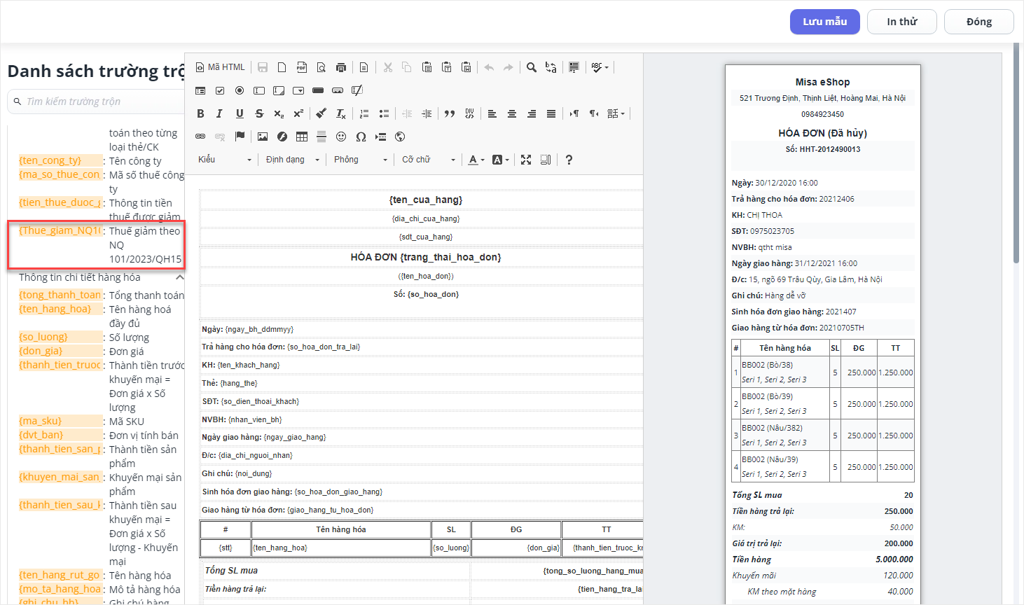Image resolution: width=1024 pixels, height=605 pixels.
Task: Toggle strikethrough formatting
Action: click(259, 113)
